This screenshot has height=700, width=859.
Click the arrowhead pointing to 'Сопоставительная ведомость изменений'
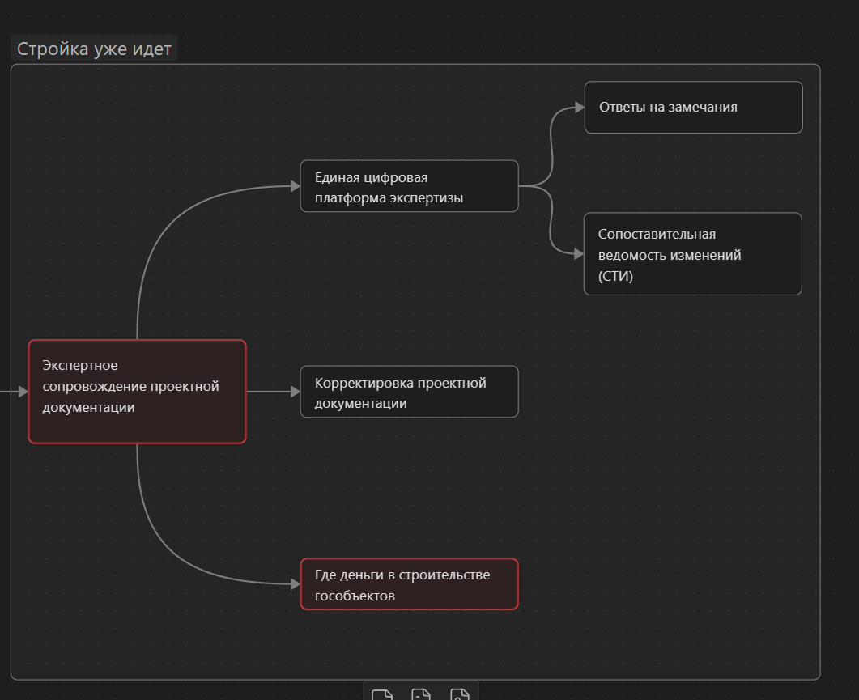578,254
